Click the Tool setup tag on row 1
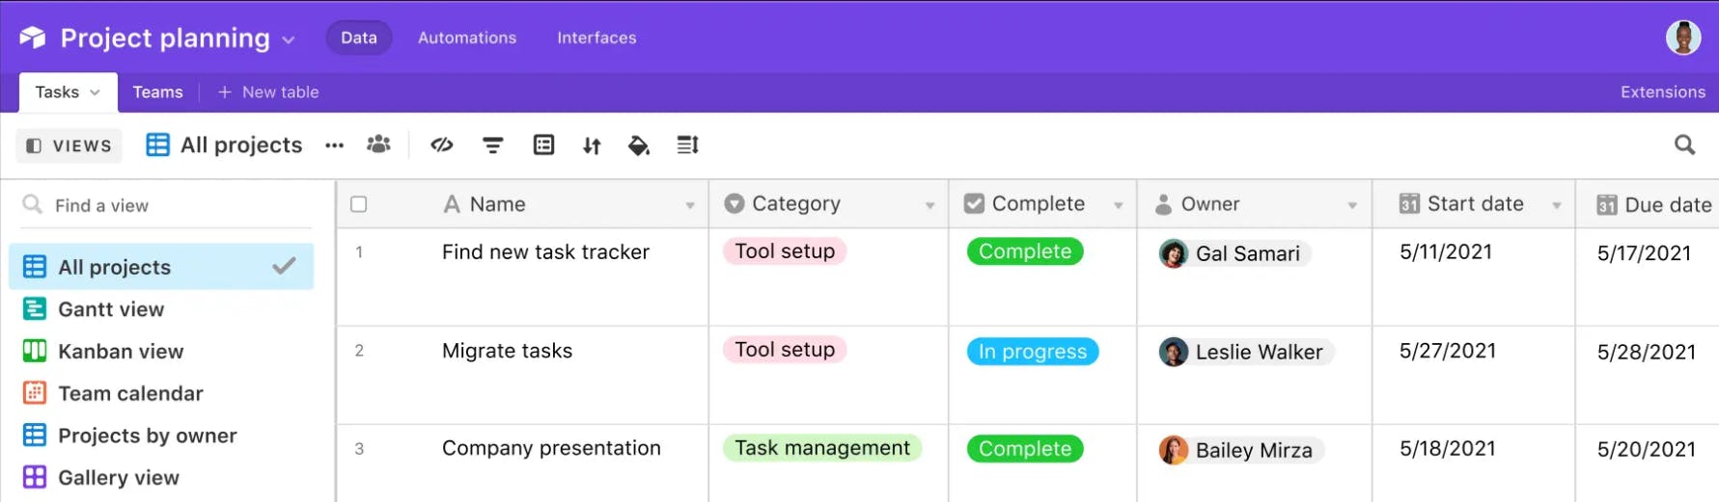 pyautogui.click(x=785, y=251)
